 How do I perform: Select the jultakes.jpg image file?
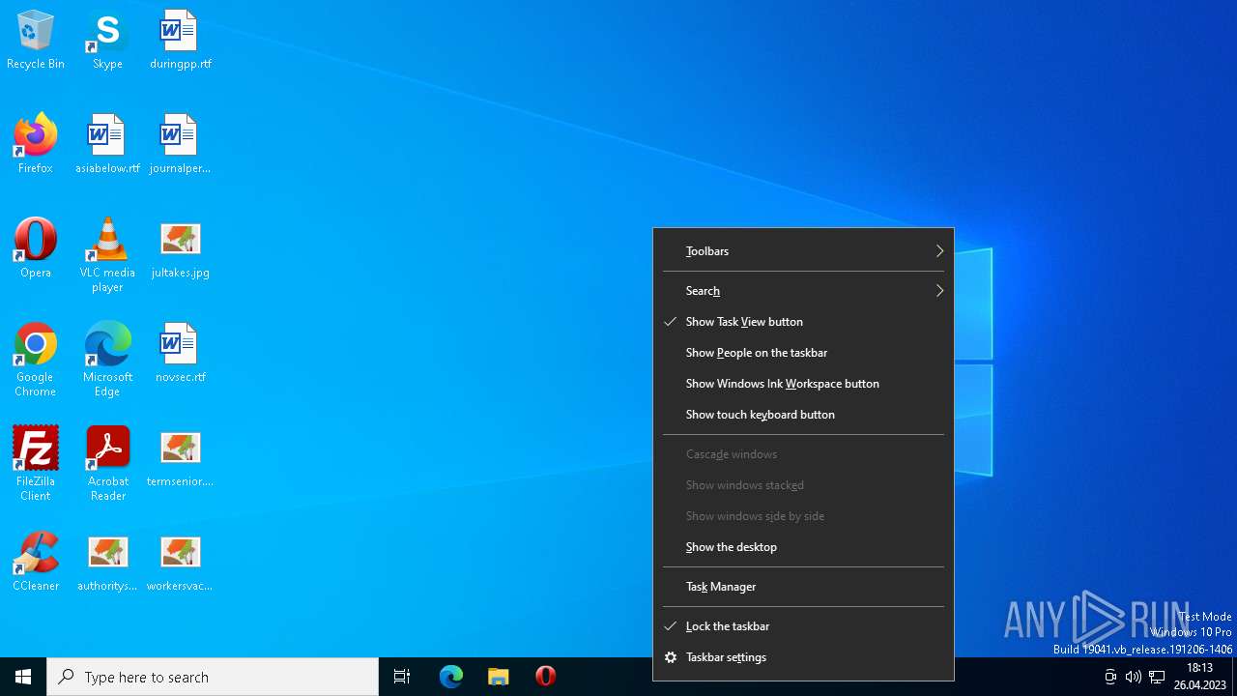181,248
